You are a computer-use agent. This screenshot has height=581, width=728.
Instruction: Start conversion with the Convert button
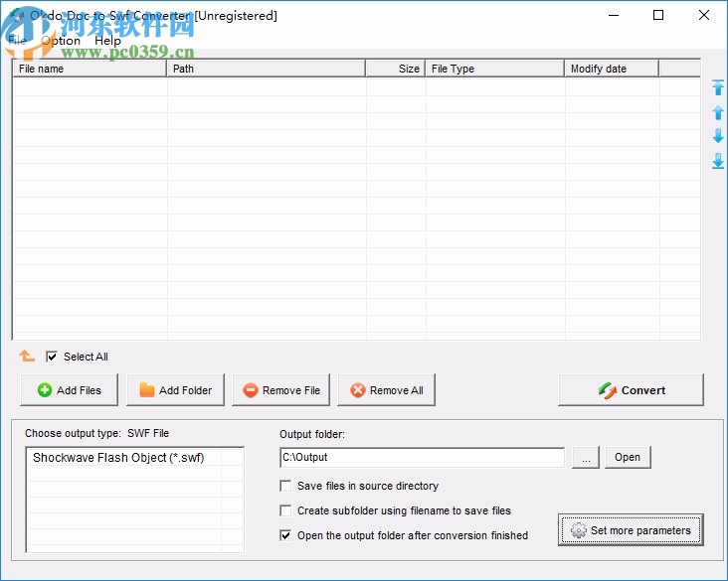coord(631,390)
